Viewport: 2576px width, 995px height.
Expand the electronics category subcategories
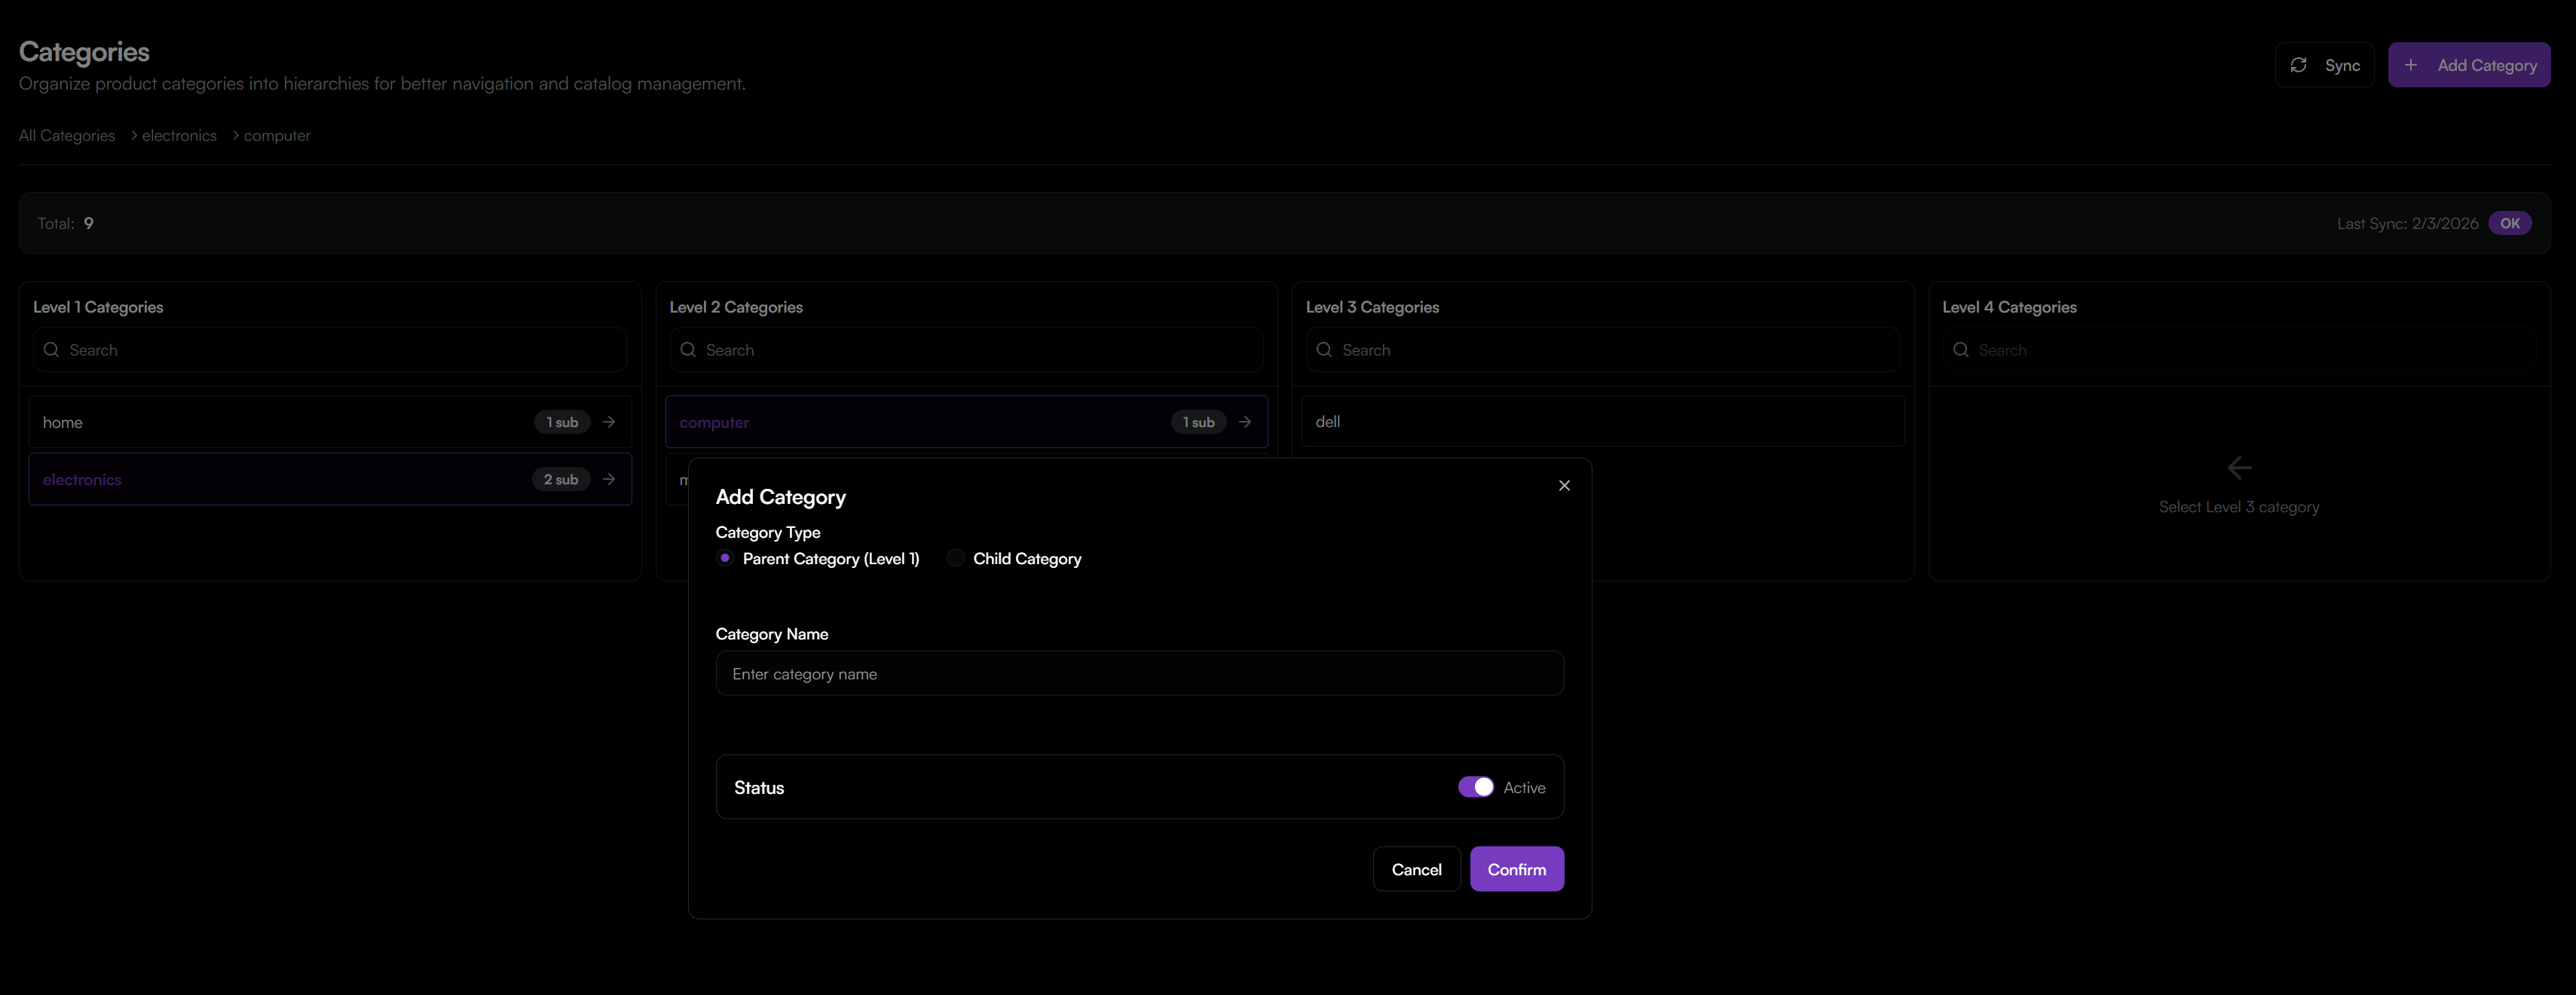tap(609, 480)
